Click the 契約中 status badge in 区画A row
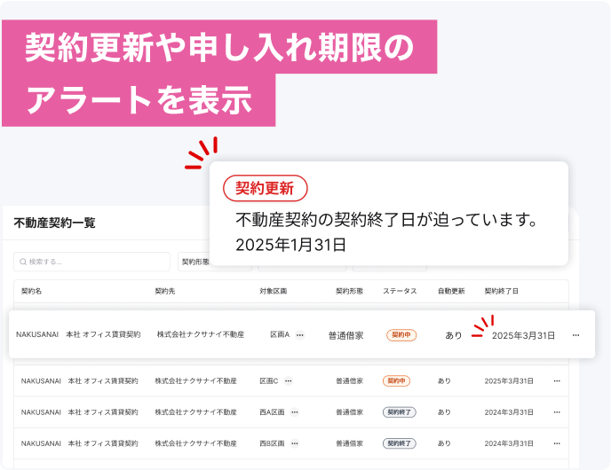Viewport: 611px width, 470px height. [x=401, y=335]
